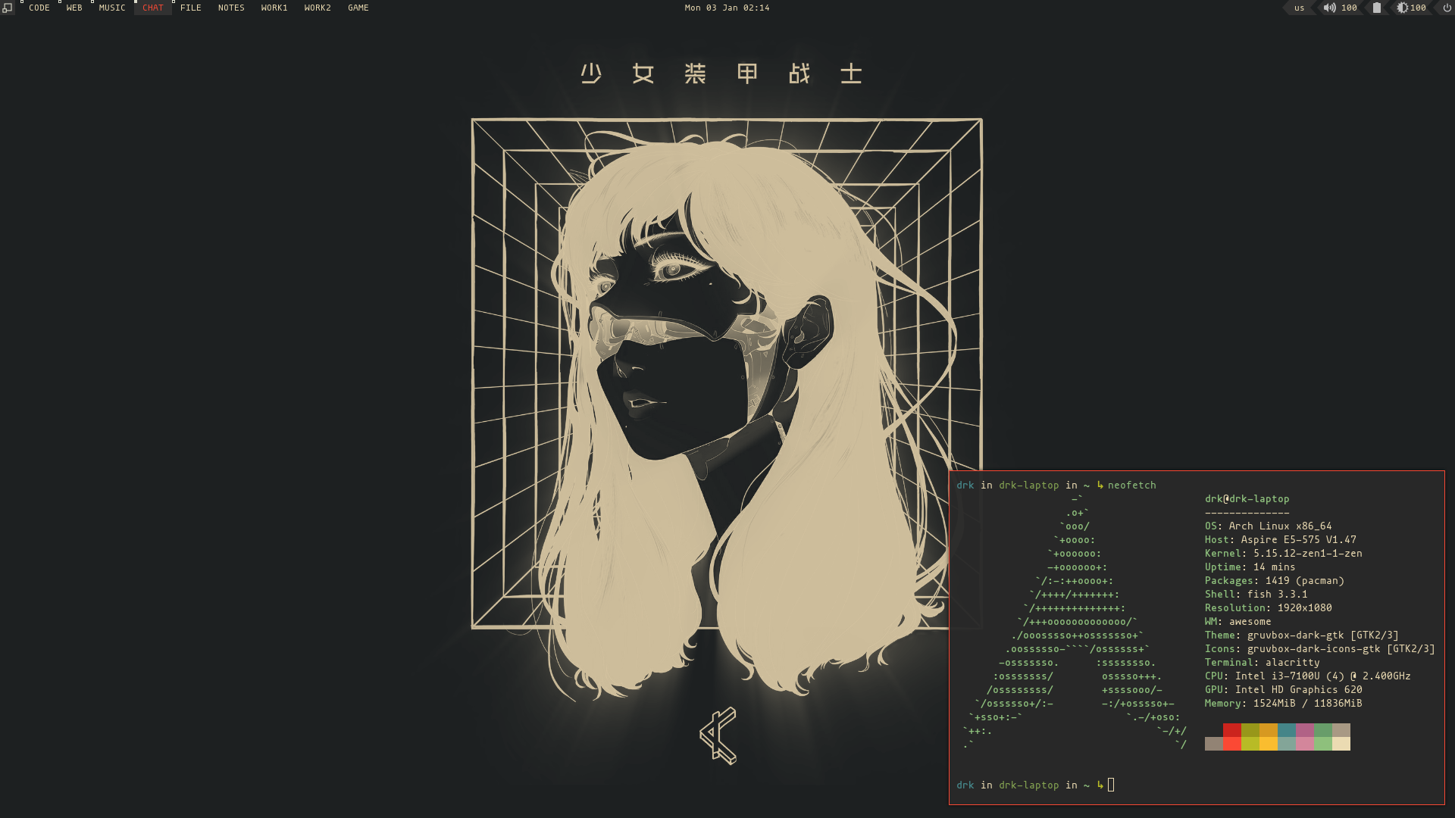1455x818 pixels.
Task: Toggle the CHAT active tab highlight
Action: point(153,7)
